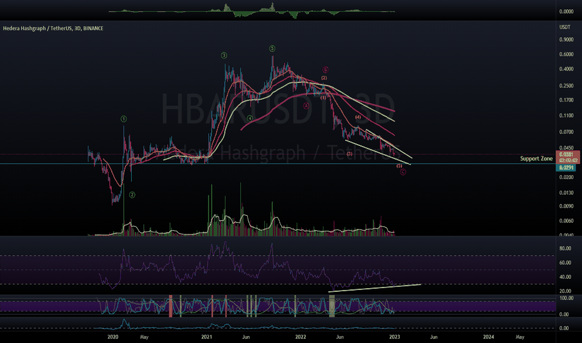Click the 0.0200 price axis label
This screenshot has height=343, width=582.
(x=566, y=177)
